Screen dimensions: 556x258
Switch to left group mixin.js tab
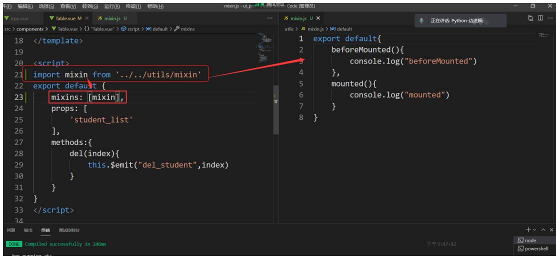click(112, 18)
